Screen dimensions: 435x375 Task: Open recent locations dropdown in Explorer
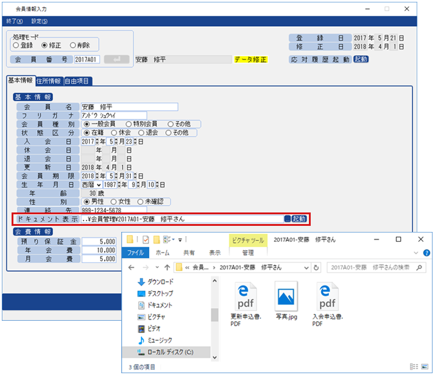(x=157, y=267)
